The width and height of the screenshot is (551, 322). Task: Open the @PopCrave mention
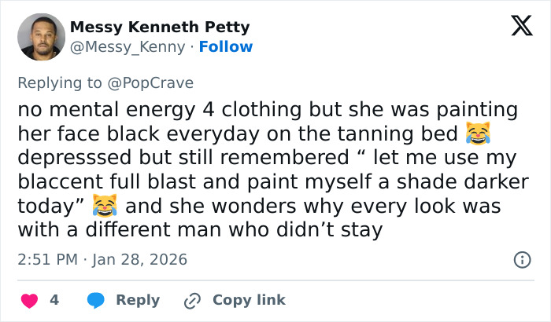pos(150,82)
